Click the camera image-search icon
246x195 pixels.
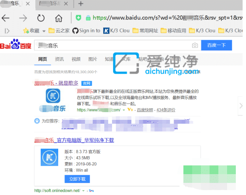195,45
